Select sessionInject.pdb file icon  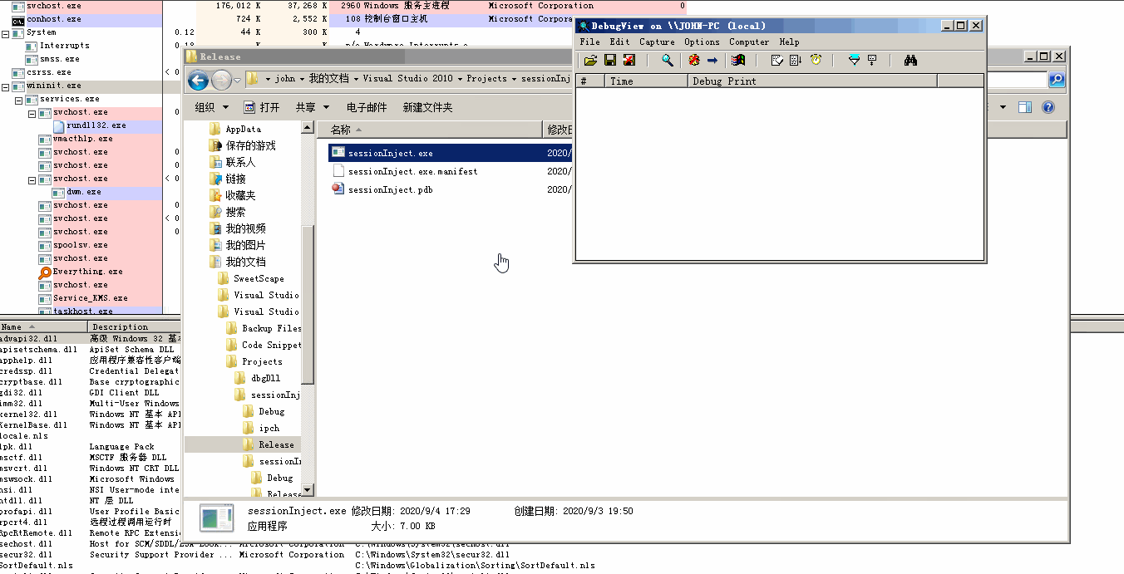(338, 189)
